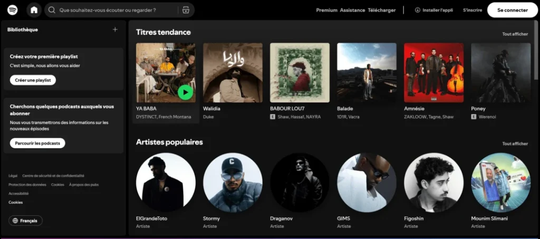Click the Figoshin name label

coord(413,218)
